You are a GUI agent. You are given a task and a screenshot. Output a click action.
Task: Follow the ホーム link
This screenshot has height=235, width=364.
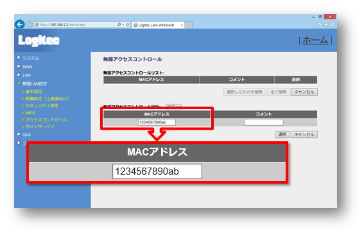[x=315, y=40]
